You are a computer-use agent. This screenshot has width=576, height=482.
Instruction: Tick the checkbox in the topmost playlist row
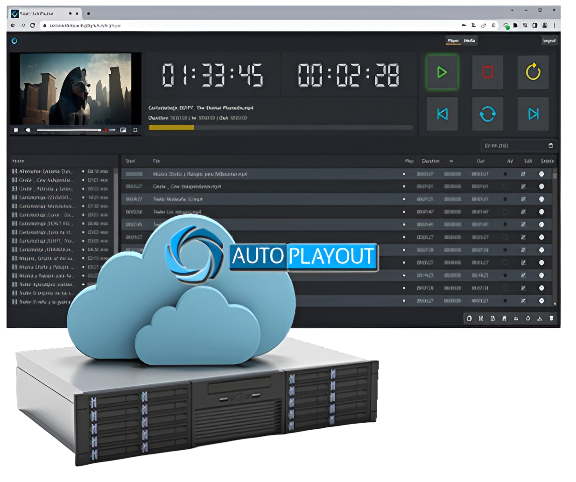[505, 174]
